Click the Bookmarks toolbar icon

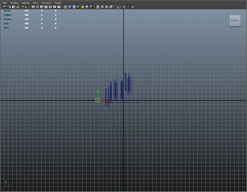tap(13, 7)
